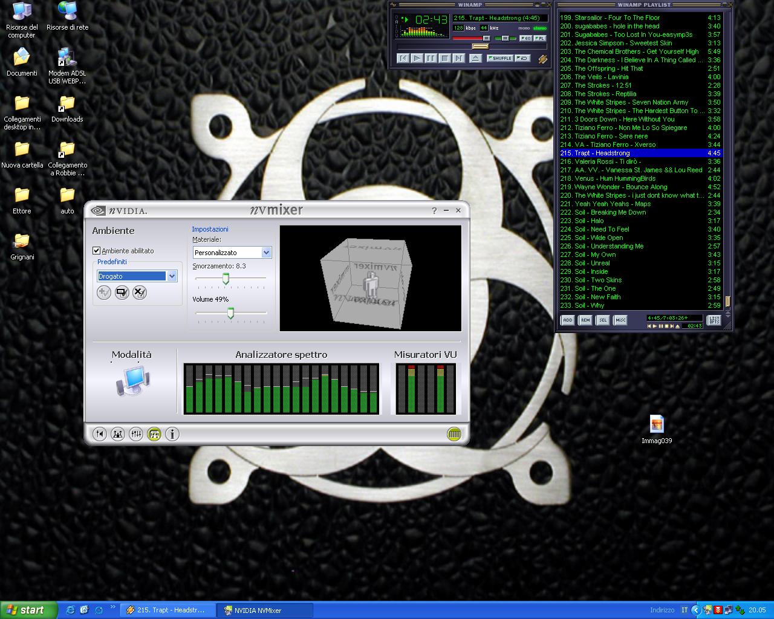Click the add preset icon under Predefiniti
Viewport: 774px width, 619px height.
tap(104, 293)
